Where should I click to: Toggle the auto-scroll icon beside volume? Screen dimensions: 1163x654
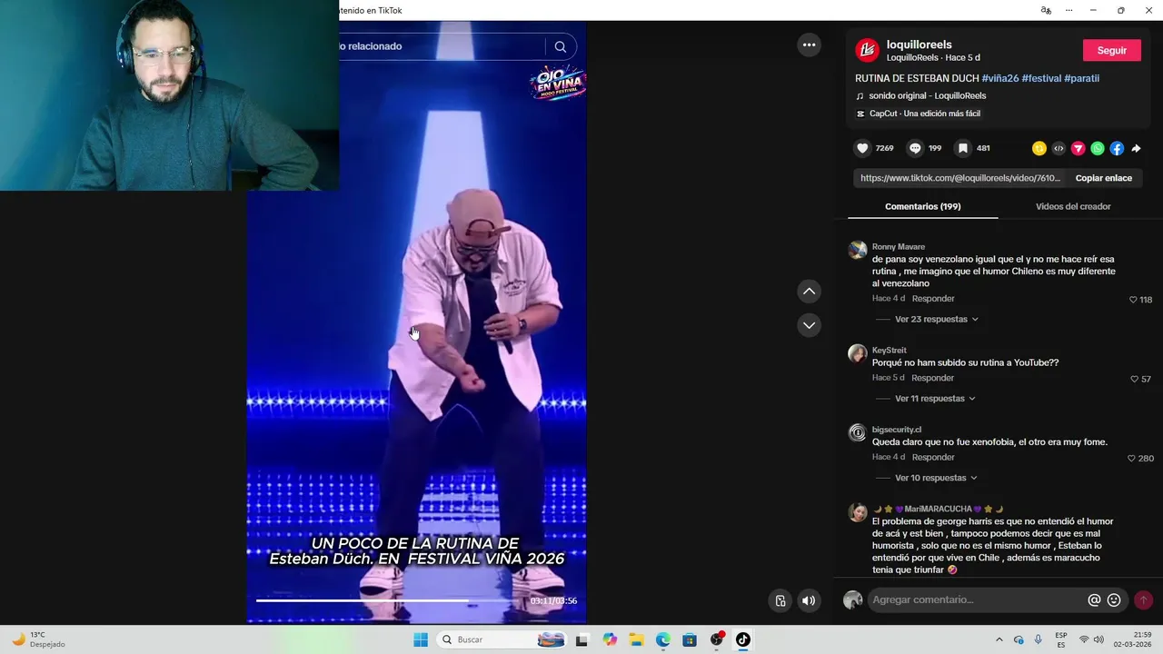[x=780, y=600]
